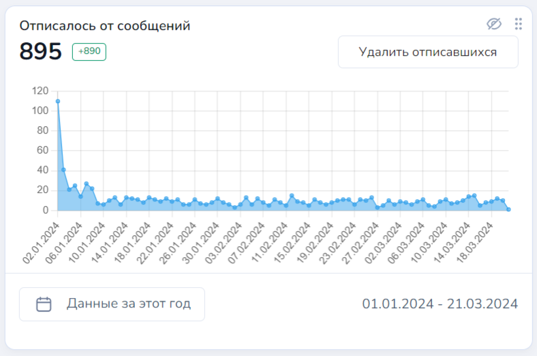Click the 18.03.2024 x-axis label
Screen dimensions: 537x356
pyautogui.click(x=476, y=241)
